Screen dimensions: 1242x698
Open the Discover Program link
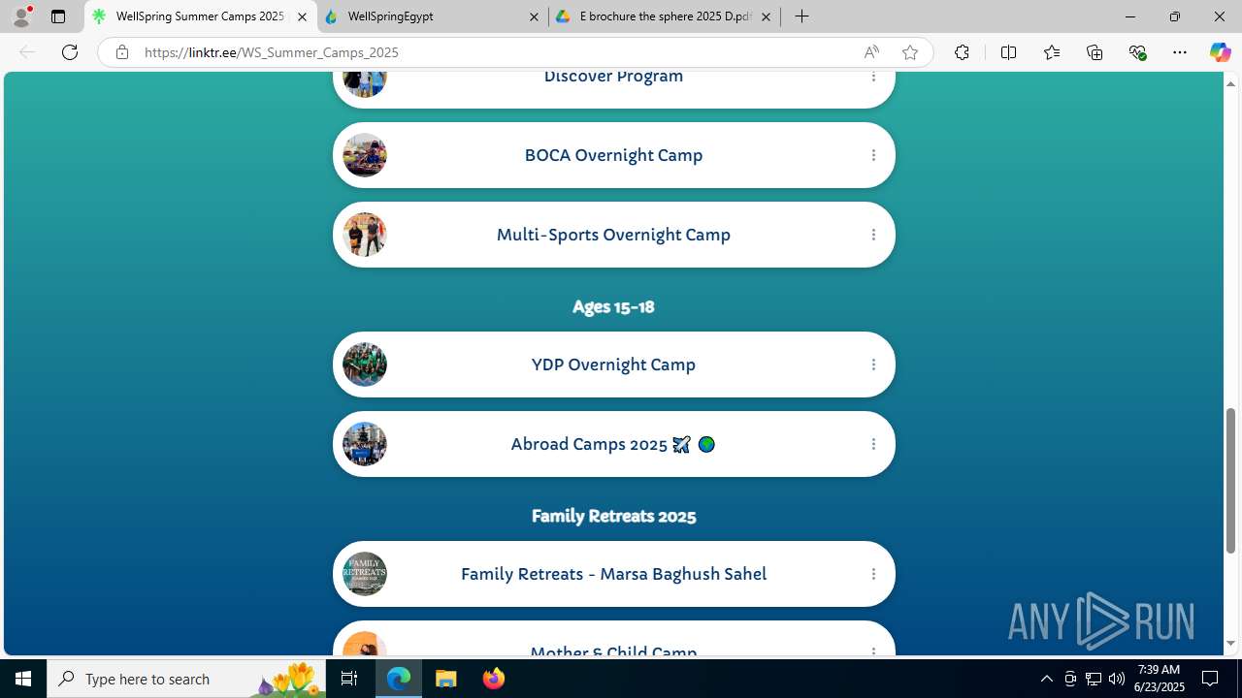tap(613, 88)
